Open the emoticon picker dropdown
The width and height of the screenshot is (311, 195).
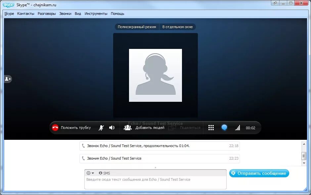90,173
